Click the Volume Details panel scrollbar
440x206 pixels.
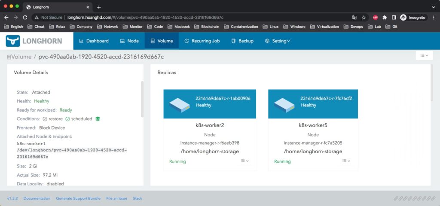(x=142, y=99)
